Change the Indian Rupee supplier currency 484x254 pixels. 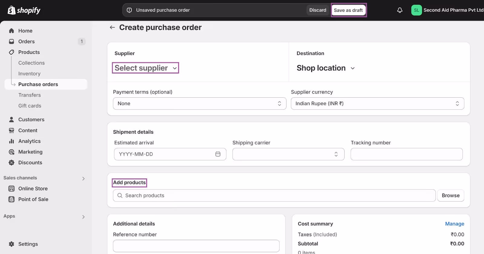(x=378, y=103)
